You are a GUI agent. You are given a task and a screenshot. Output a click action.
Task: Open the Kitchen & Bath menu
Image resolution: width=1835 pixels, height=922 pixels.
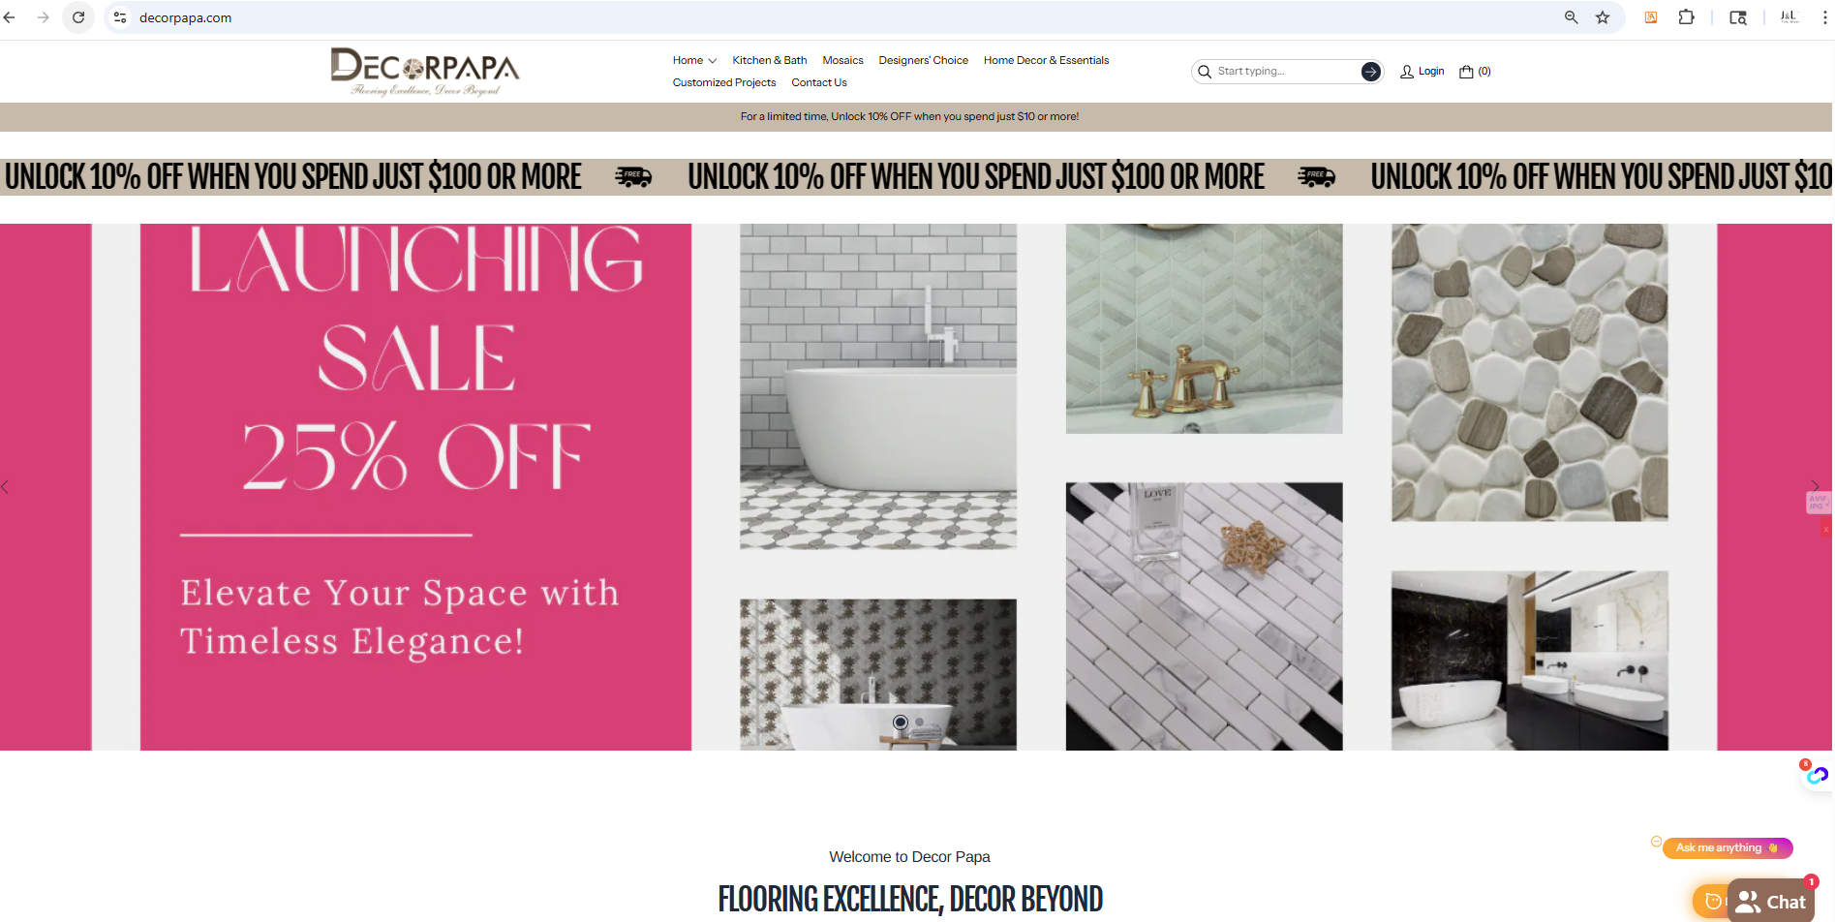(769, 60)
